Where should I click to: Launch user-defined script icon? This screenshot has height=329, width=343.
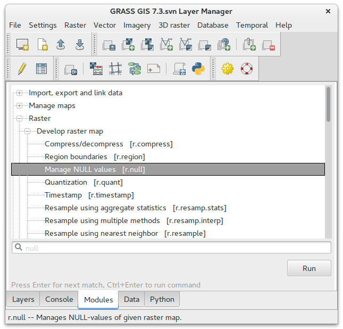tap(179, 69)
